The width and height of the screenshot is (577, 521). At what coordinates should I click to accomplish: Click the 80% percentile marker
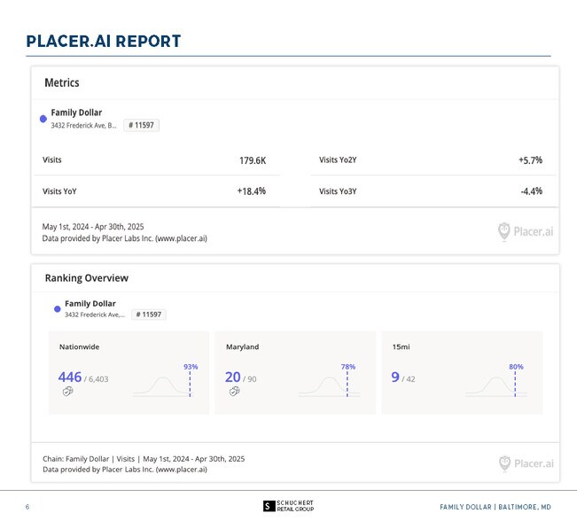click(516, 367)
